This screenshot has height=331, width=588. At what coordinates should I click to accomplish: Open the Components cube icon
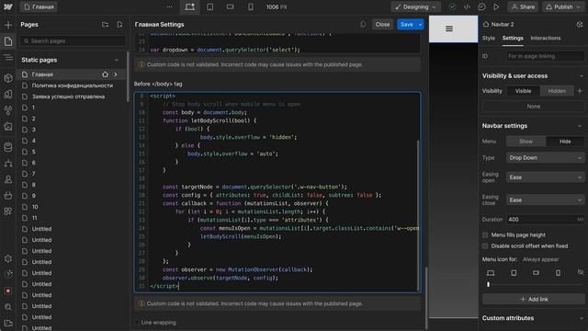click(x=8, y=78)
